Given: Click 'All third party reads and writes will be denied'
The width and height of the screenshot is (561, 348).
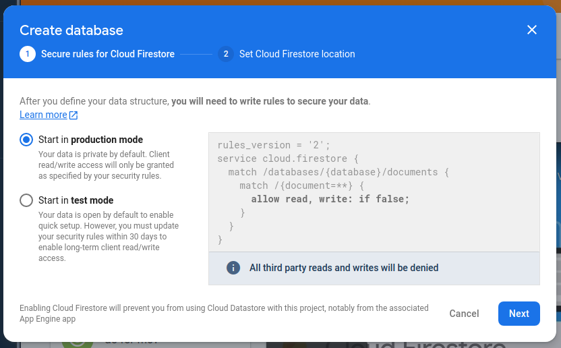Looking at the screenshot, I should (x=344, y=268).
